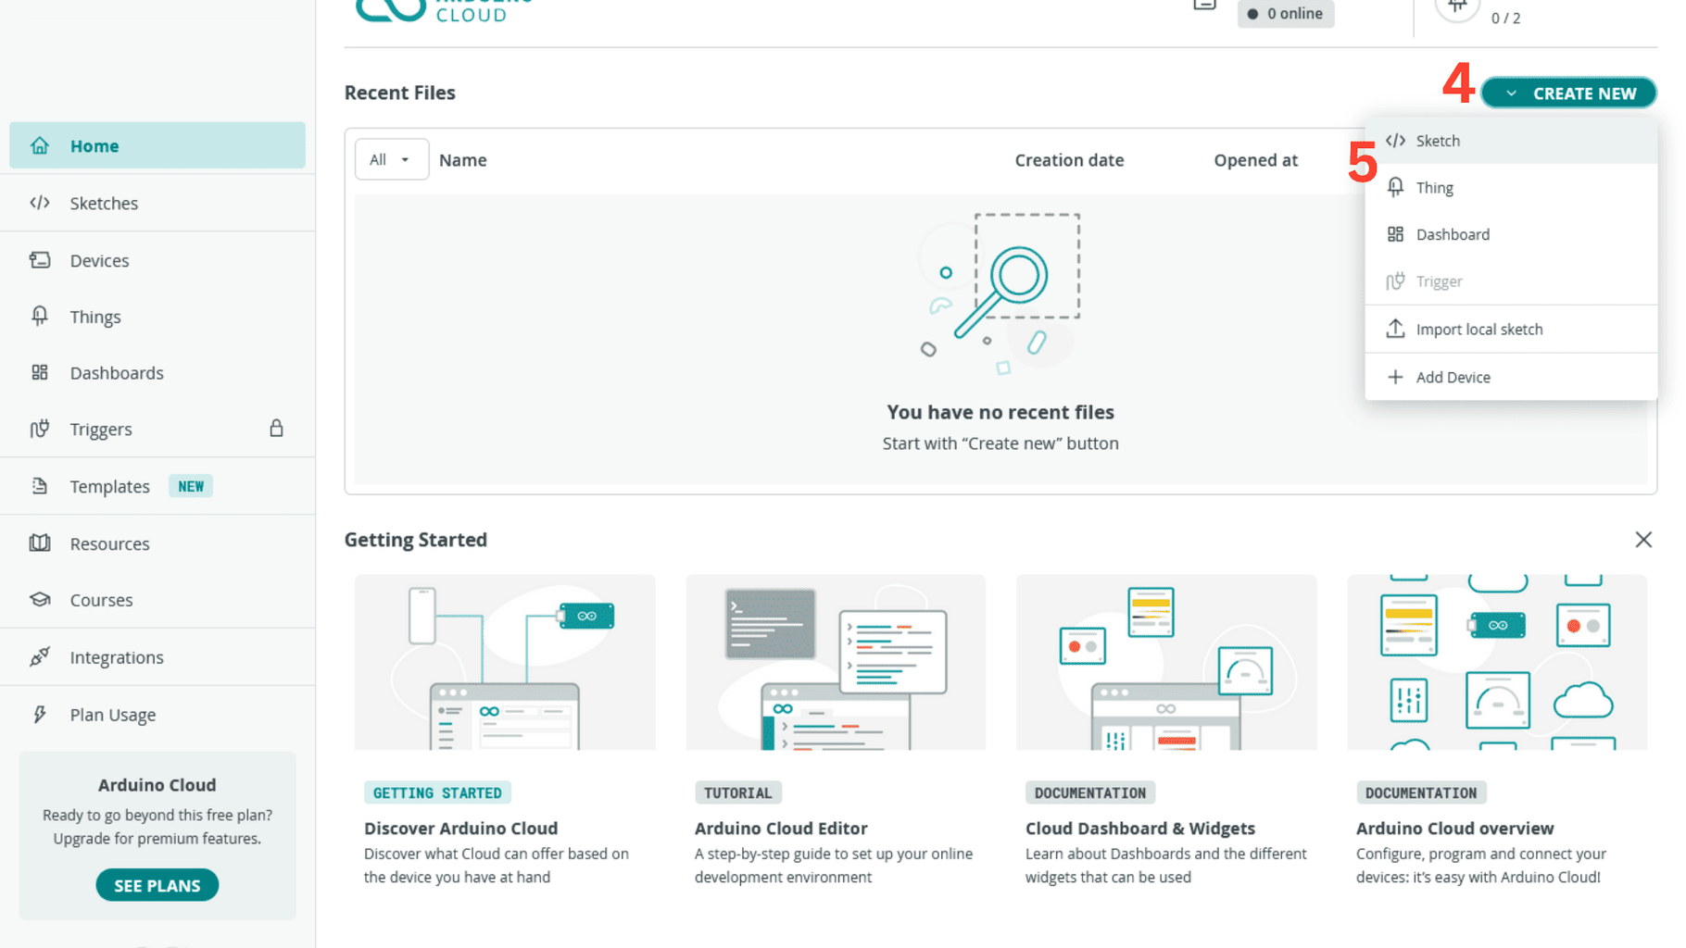Open Things using the bell-shaped sidebar icon

pyautogui.click(x=40, y=317)
